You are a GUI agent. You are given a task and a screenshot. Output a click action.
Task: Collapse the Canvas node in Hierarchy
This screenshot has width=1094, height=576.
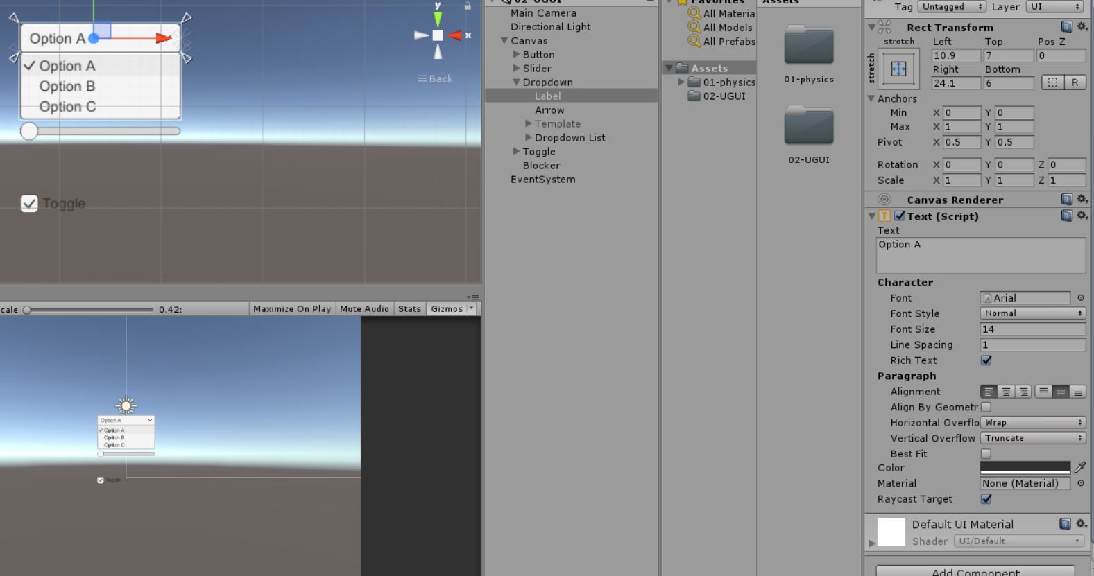504,41
